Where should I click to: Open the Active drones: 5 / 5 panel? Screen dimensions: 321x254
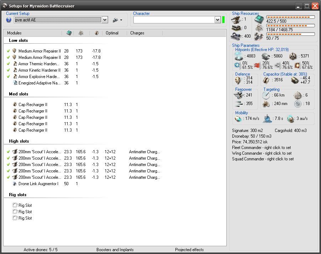click(41, 249)
